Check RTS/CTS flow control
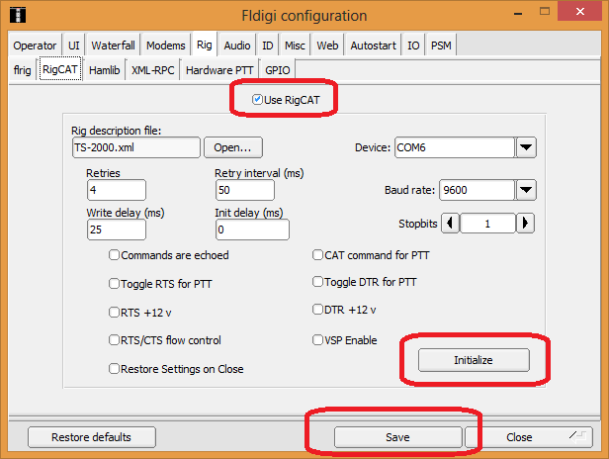The height and width of the screenshot is (459, 609). pos(115,340)
